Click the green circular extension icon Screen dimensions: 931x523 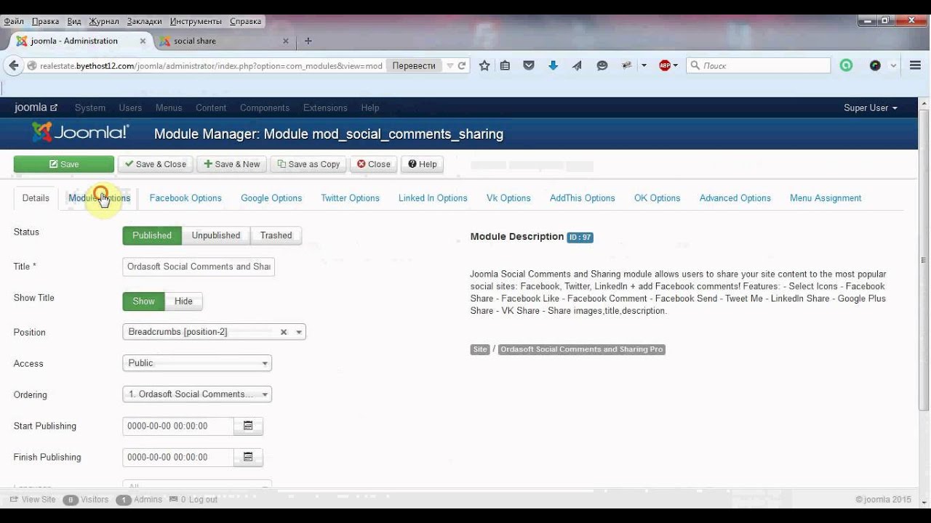tap(846, 65)
